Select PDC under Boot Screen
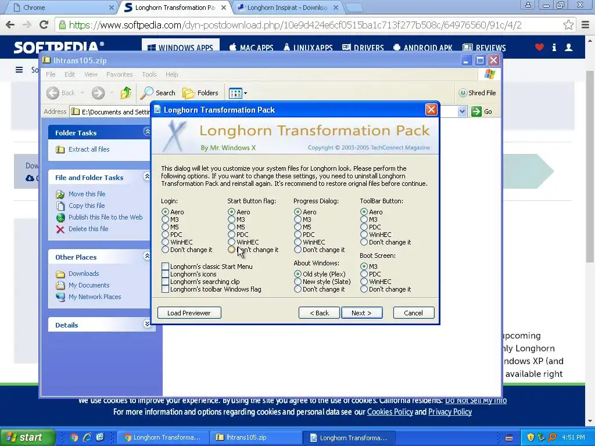The image size is (595, 446). [x=364, y=274]
